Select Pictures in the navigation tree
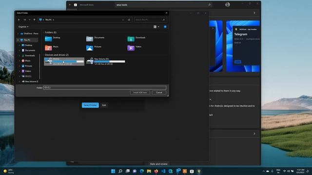Screen dimensions: 312x175 pyautogui.click(x=27, y=66)
